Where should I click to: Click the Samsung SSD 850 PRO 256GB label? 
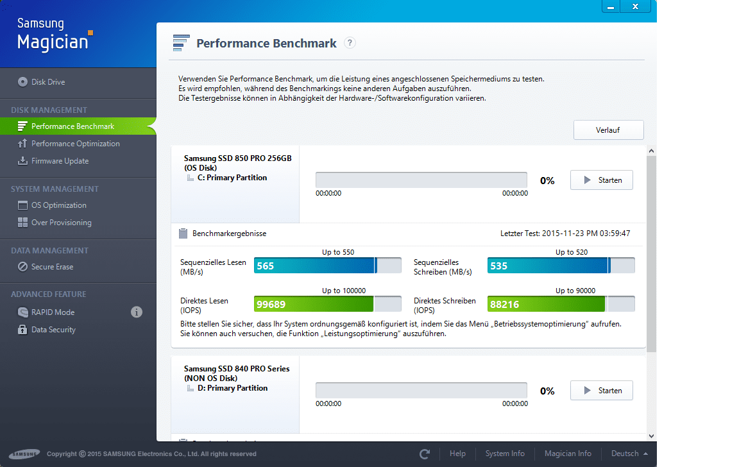[x=237, y=158]
